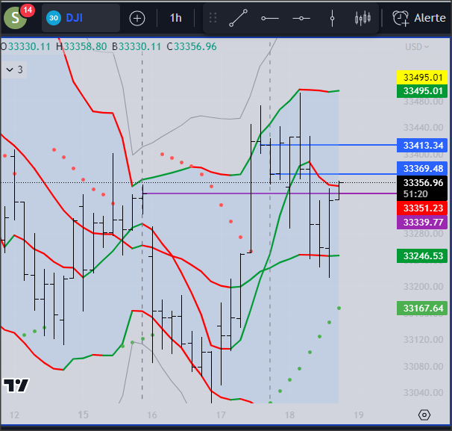The width and height of the screenshot is (452, 431).
Task: Click the closing price value C33356.96
Action: pos(192,46)
